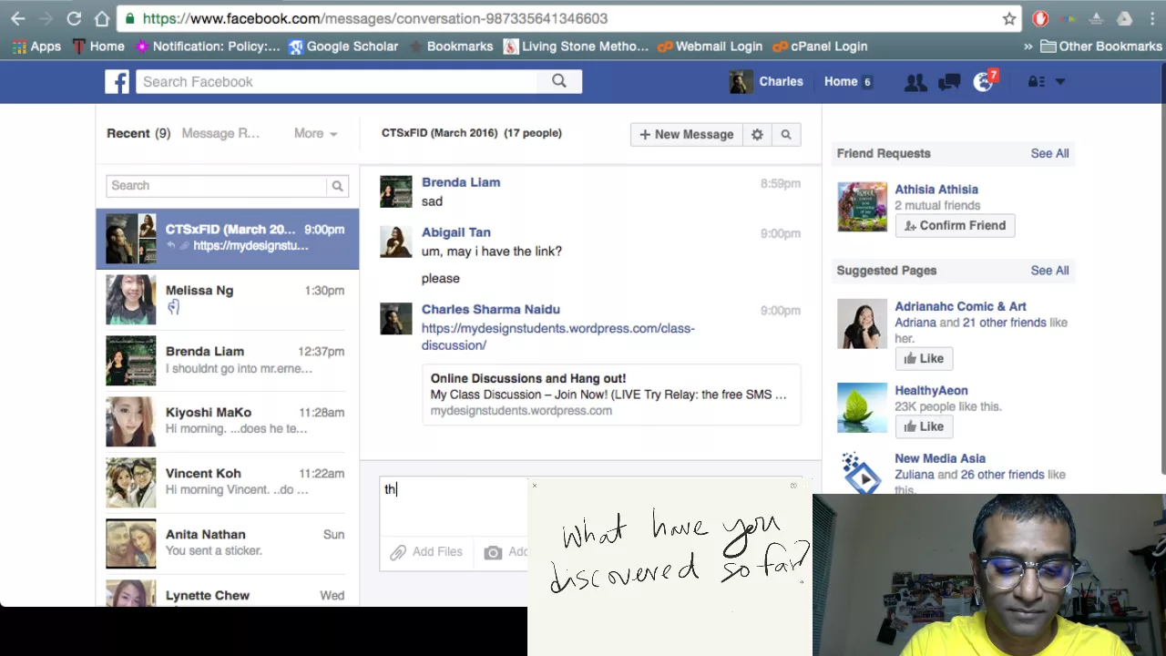The image size is (1166, 656).
Task: Open Online Discussions and Hang out preview
Action: click(x=610, y=395)
